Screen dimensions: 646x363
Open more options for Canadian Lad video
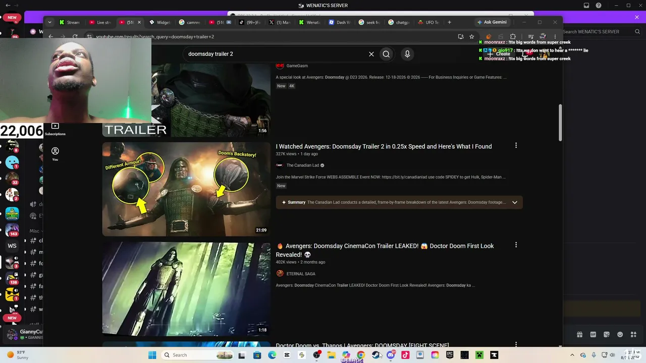[x=516, y=146]
